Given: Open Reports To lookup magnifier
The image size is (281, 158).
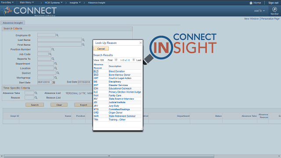Looking at the screenshot, I should pyautogui.click(x=53, y=59).
